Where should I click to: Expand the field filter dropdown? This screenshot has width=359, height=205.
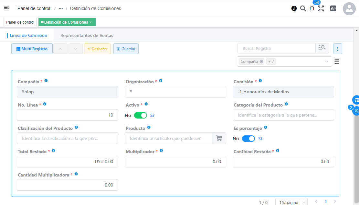pyautogui.click(x=326, y=62)
